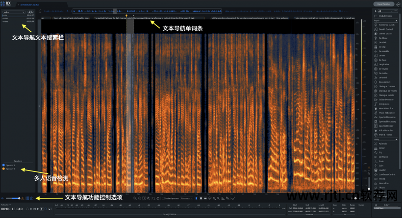Image resolution: width=402 pixels, height=218 pixels.
Task: Open the Dialogue Isolate module
Action: pyautogui.click(x=386, y=95)
